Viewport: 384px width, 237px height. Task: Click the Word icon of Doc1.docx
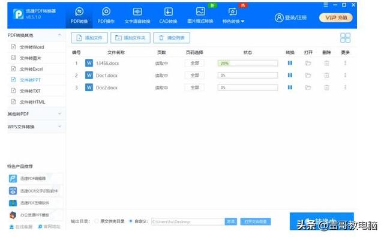pyautogui.click(x=89, y=75)
